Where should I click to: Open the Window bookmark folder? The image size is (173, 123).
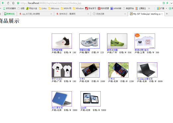point(78,8)
